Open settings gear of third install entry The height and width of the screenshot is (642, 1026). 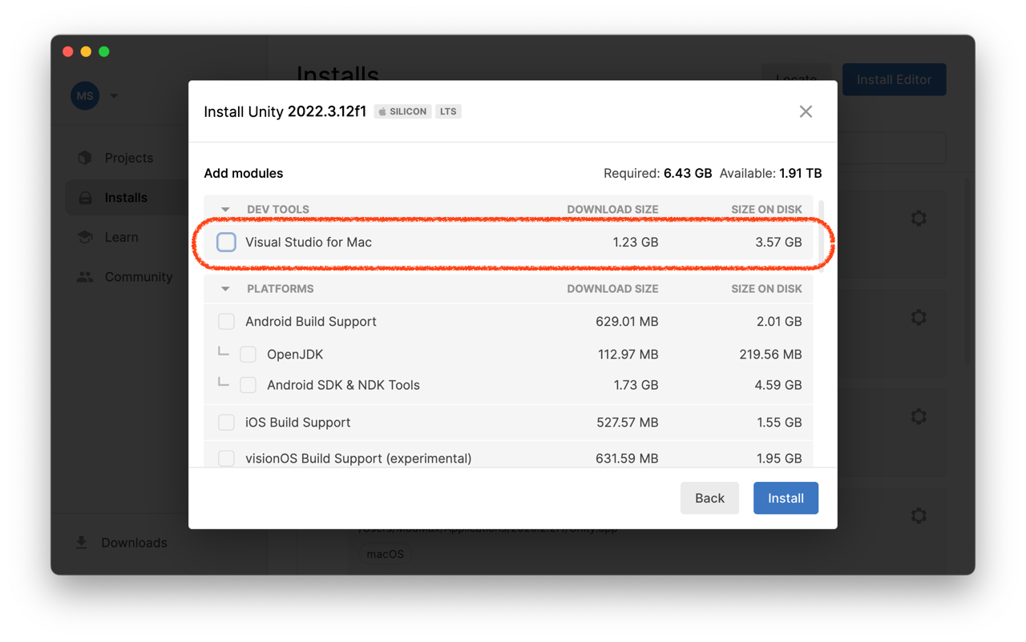(x=919, y=416)
